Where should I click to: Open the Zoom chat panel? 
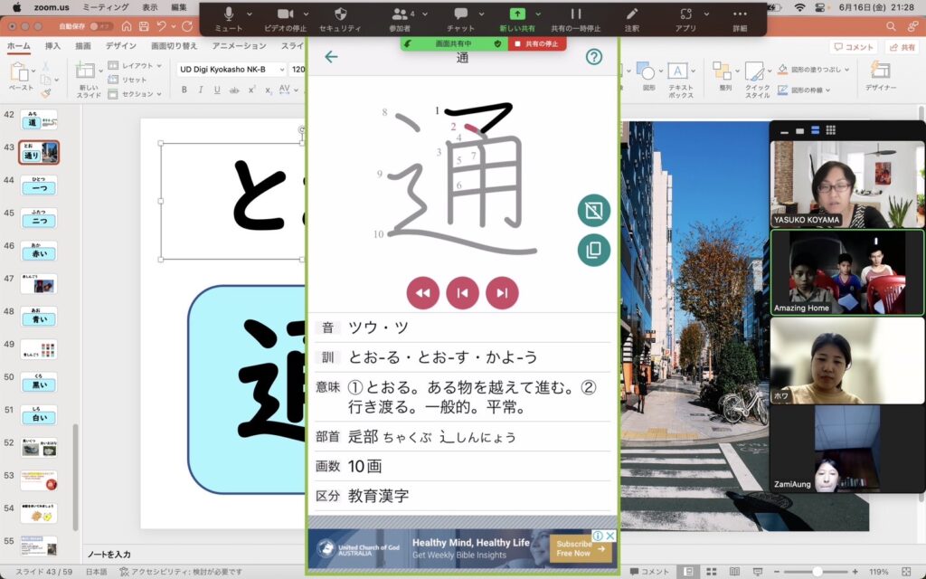point(460,19)
